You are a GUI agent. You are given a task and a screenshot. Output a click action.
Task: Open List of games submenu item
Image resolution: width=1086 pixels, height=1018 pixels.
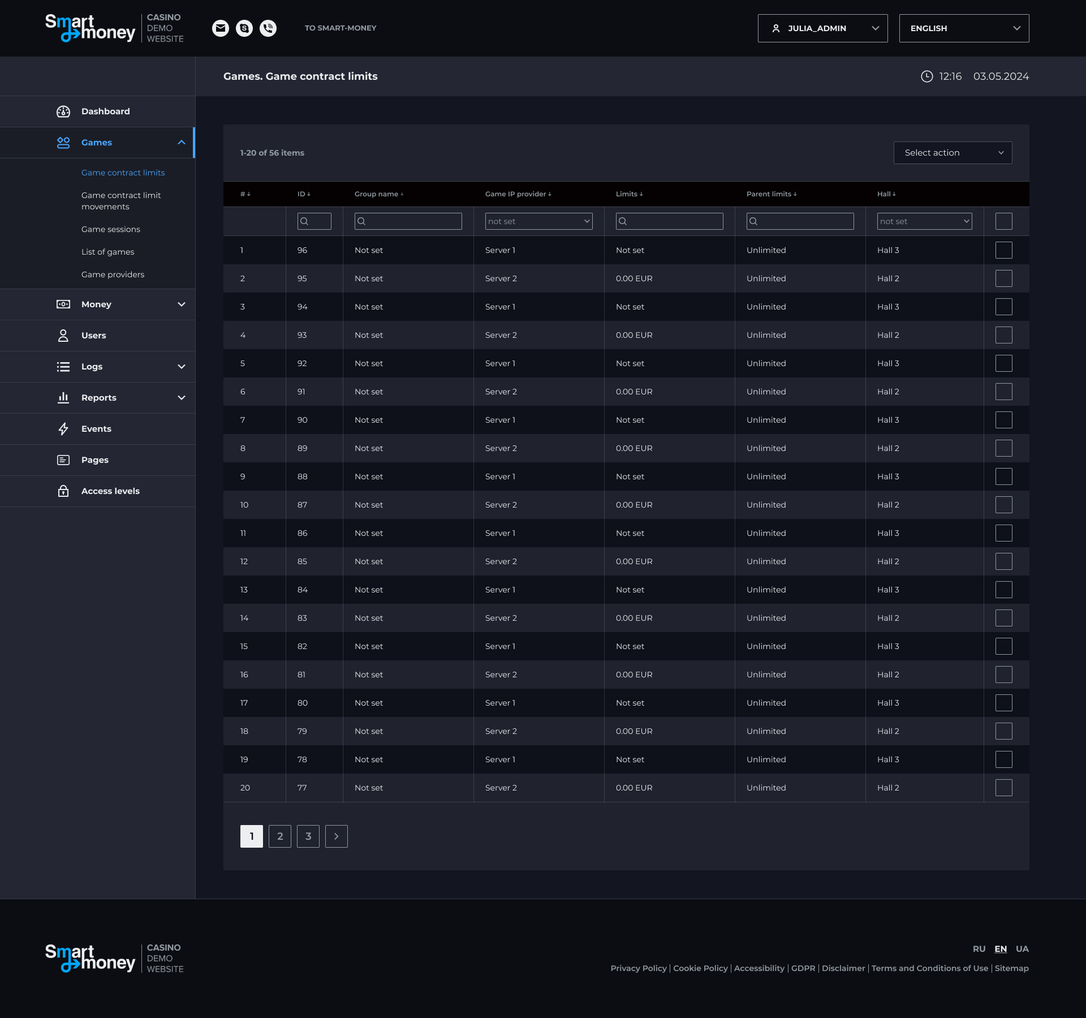108,252
